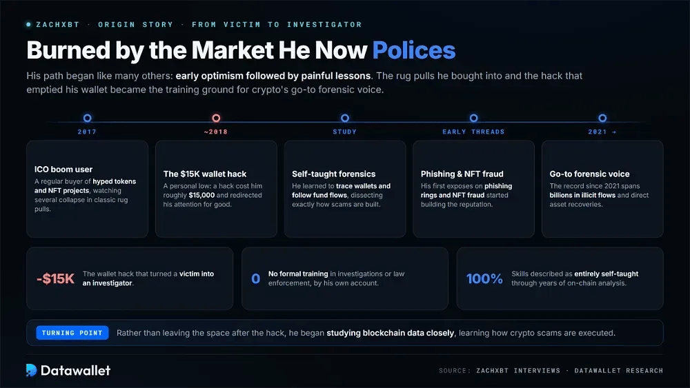Click the TURNING POINT badge
The image size is (690, 388).
72,333
